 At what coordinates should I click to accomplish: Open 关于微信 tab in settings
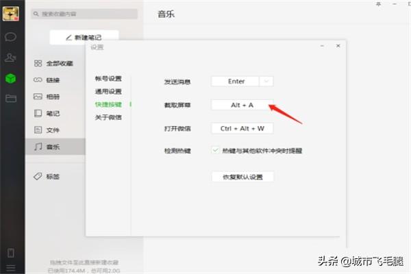(x=108, y=117)
